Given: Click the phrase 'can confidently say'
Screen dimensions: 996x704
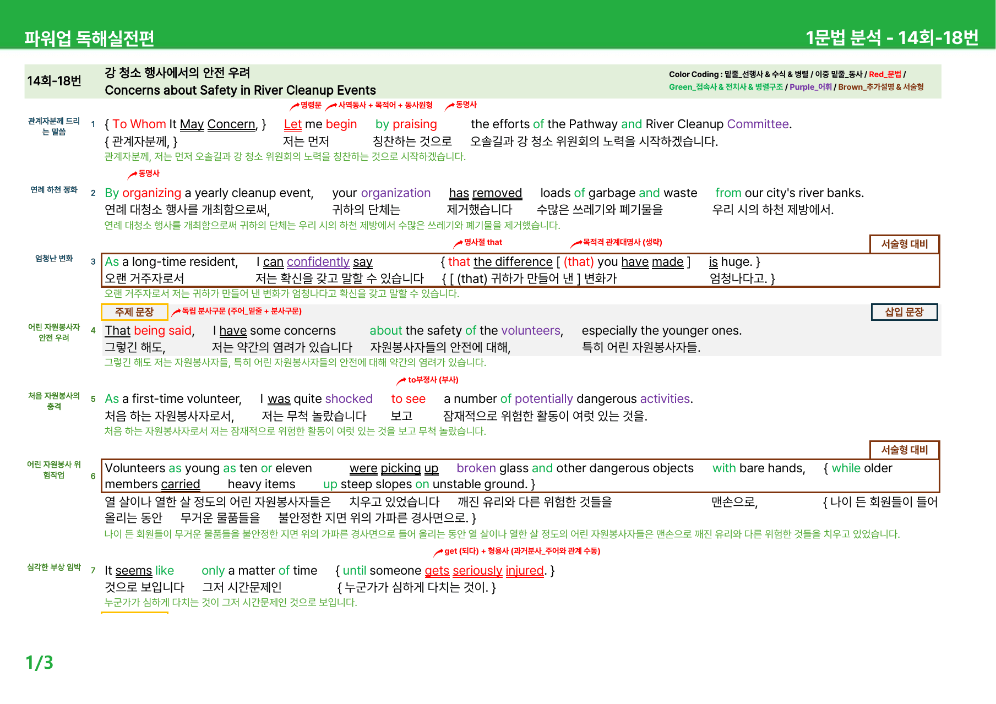Looking at the screenshot, I should [x=318, y=262].
